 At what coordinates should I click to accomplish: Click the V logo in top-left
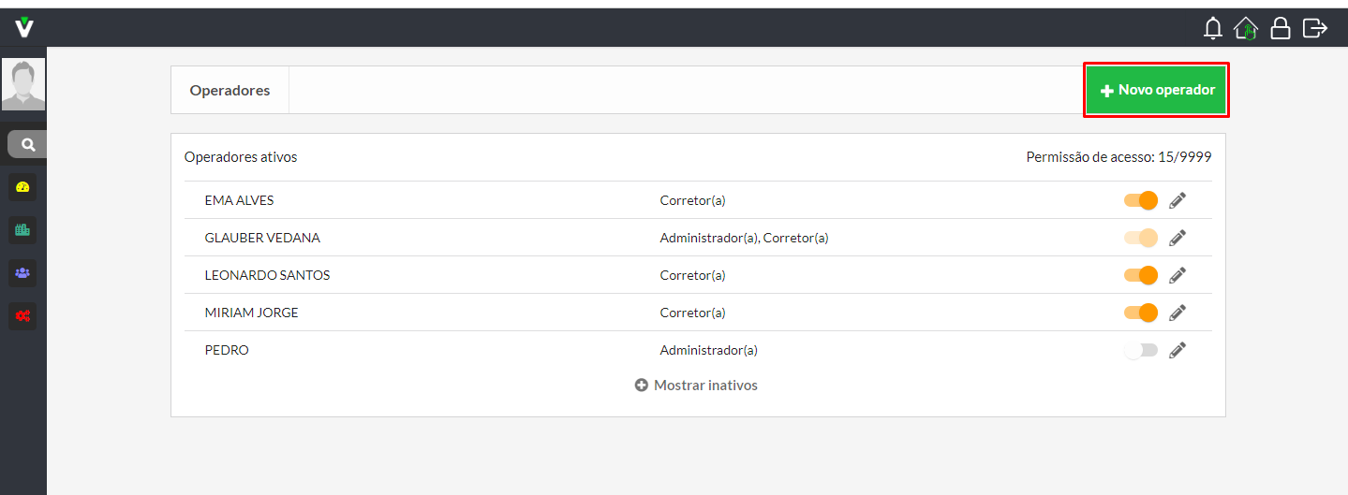[24, 27]
